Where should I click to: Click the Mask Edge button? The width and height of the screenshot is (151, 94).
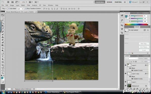point(144,44)
